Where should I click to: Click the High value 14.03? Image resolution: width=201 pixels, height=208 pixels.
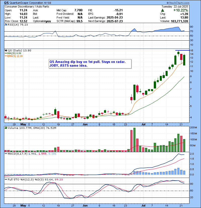23,14
